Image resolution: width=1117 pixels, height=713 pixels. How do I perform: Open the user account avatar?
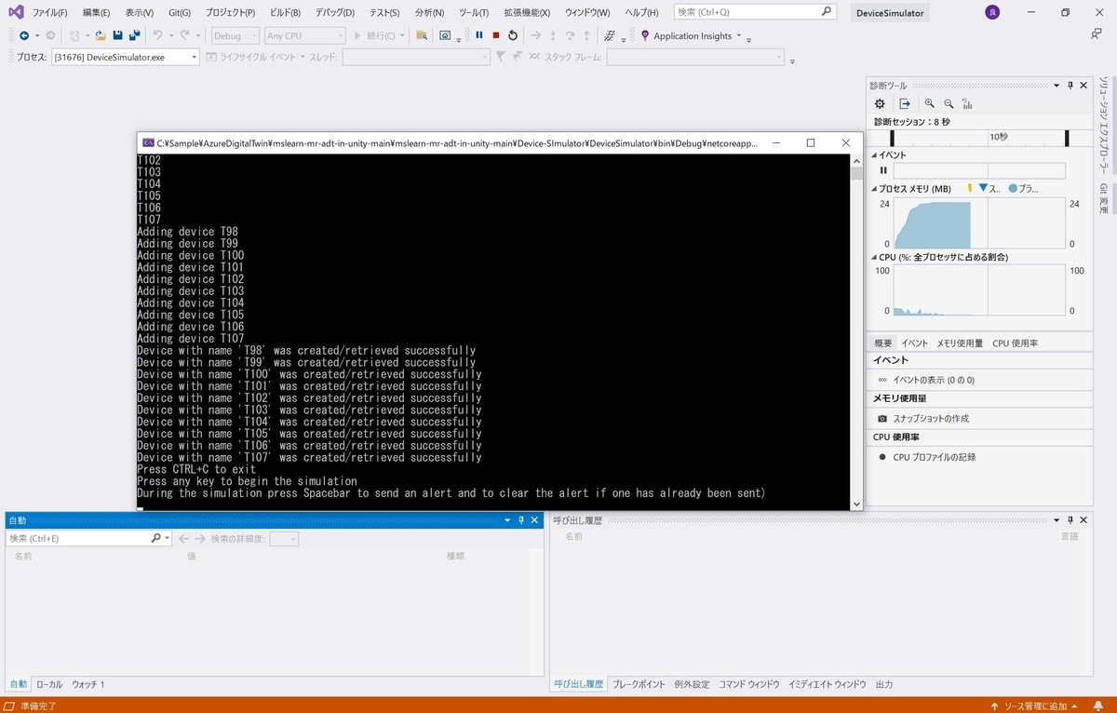993,12
